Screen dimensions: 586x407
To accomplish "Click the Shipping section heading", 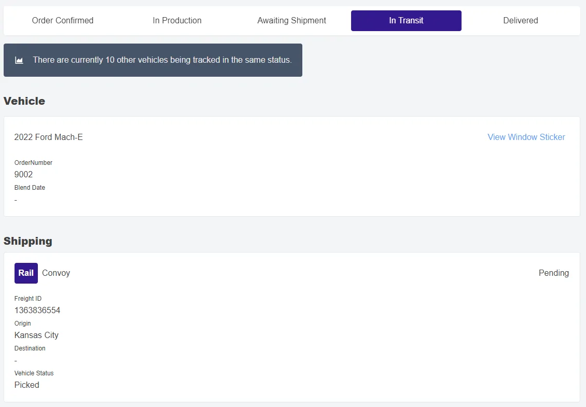I will [28, 241].
